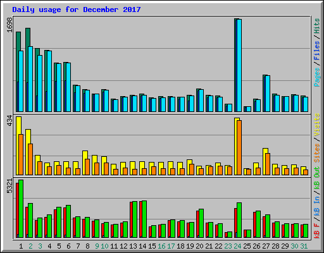Click the orange sites bar for day 24
Screen dimensions: 324x253
[x=239, y=147]
